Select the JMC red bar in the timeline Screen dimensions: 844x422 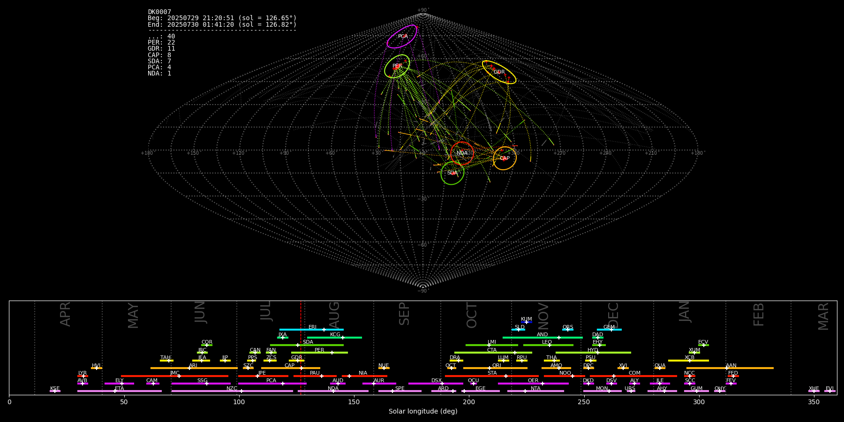[175, 376]
